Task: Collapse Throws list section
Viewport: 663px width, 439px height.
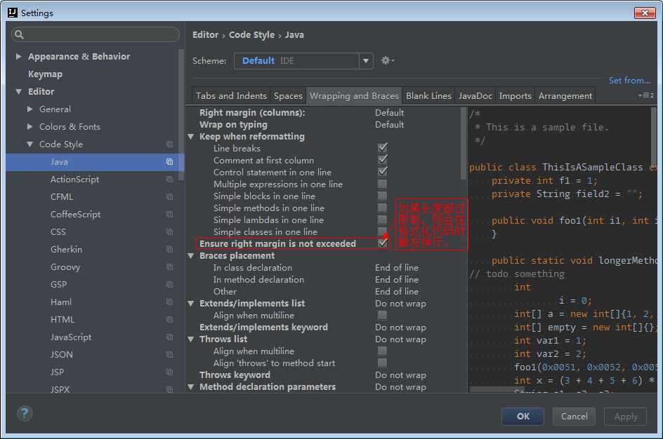Action: pyautogui.click(x=191, y=339)
